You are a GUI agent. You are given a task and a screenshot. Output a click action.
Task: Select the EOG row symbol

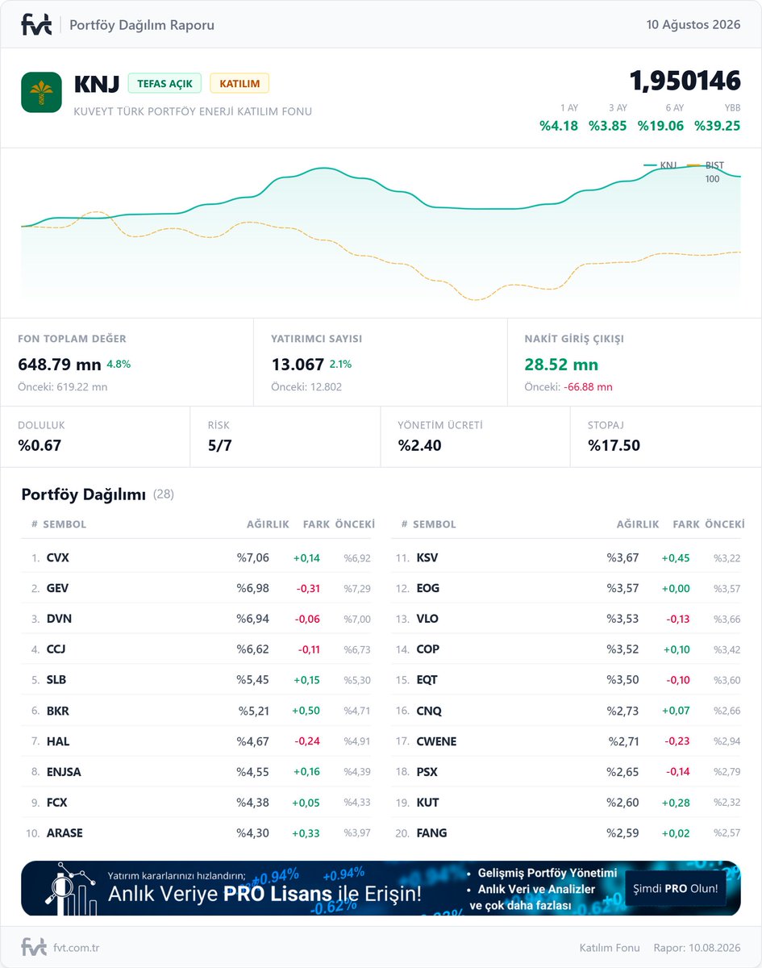[x=428, y=589]
